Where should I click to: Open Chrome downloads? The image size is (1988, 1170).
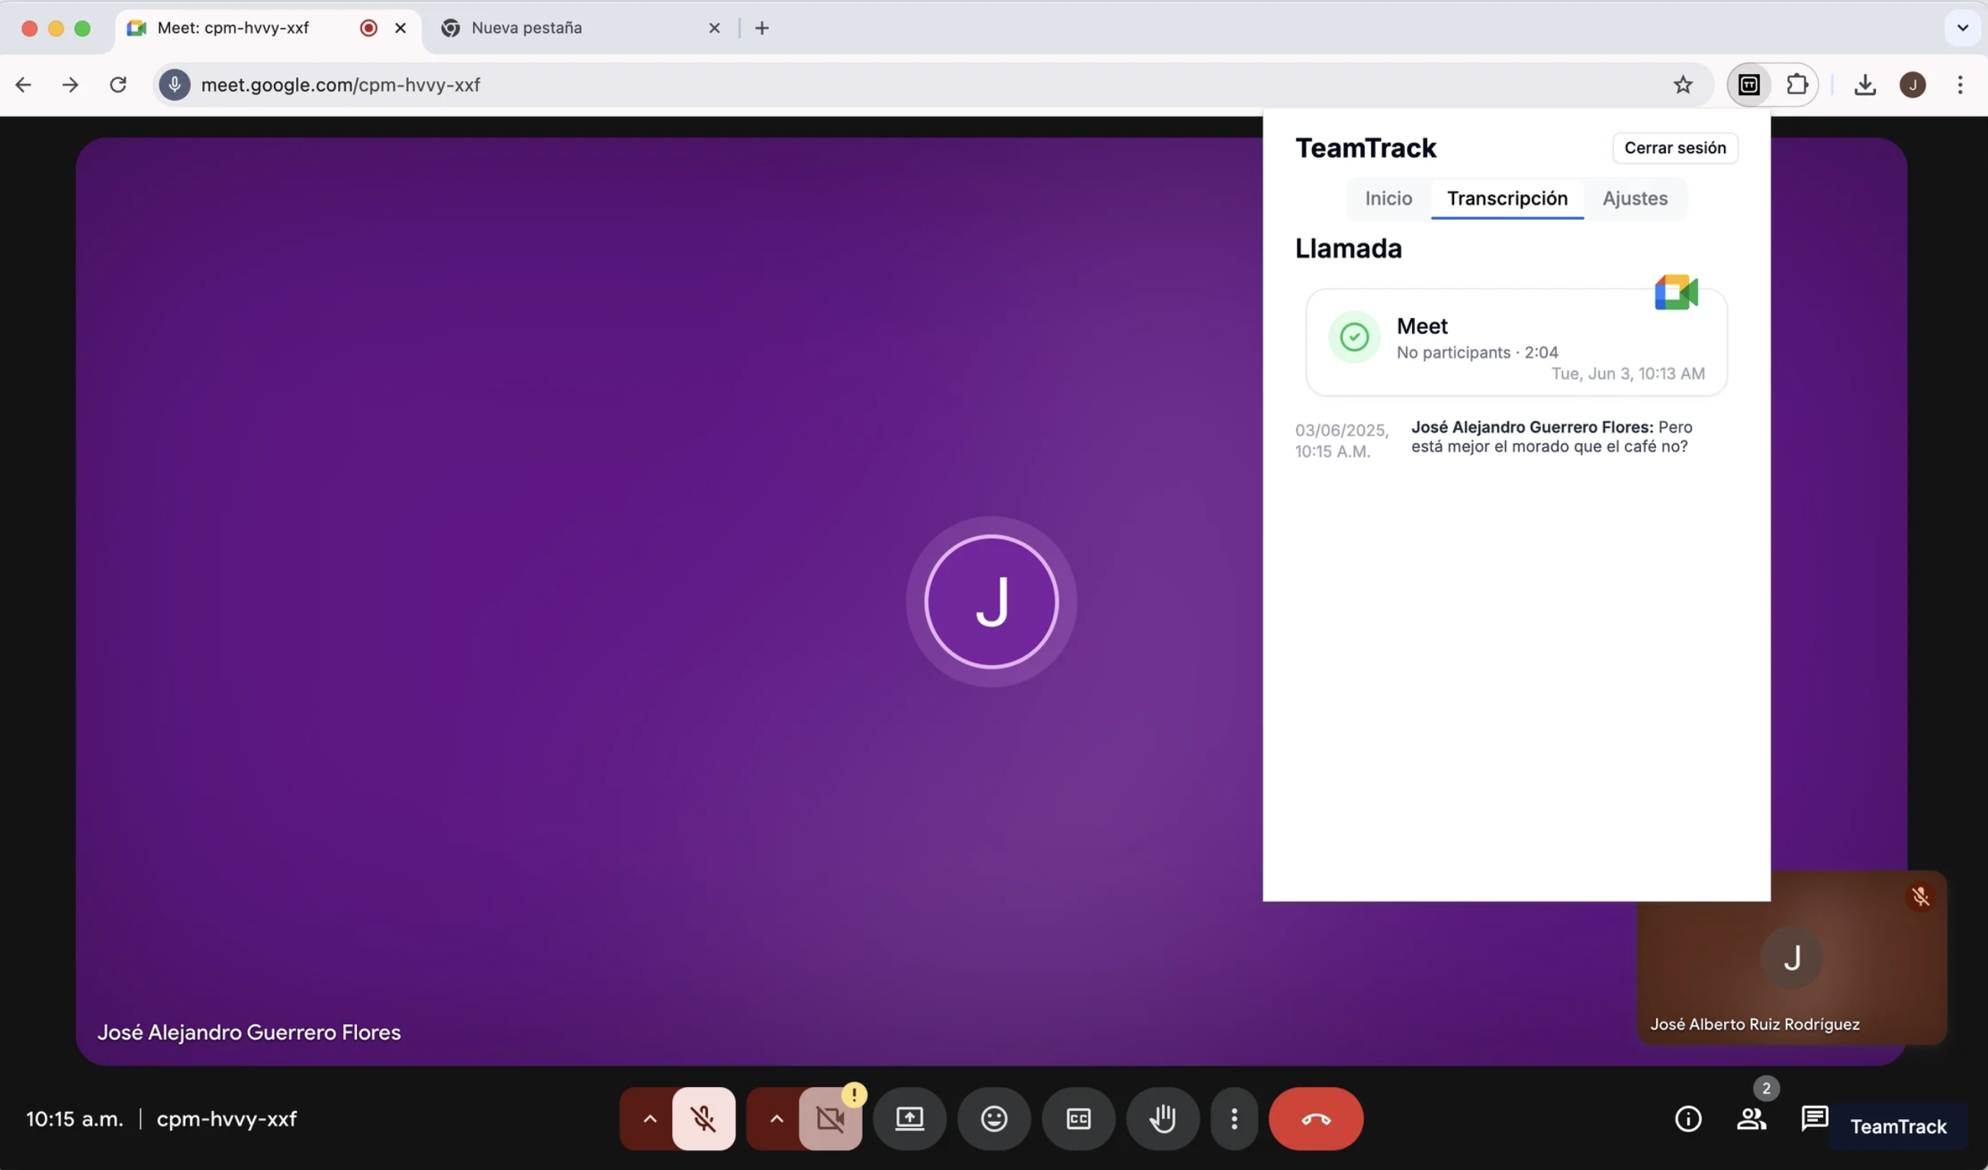coord(1865,85)
